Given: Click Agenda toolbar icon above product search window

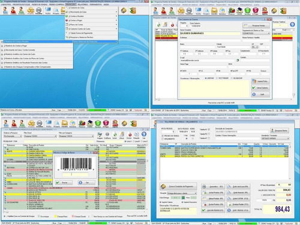Looking at the screenshot, I should [x=115, y=124].
